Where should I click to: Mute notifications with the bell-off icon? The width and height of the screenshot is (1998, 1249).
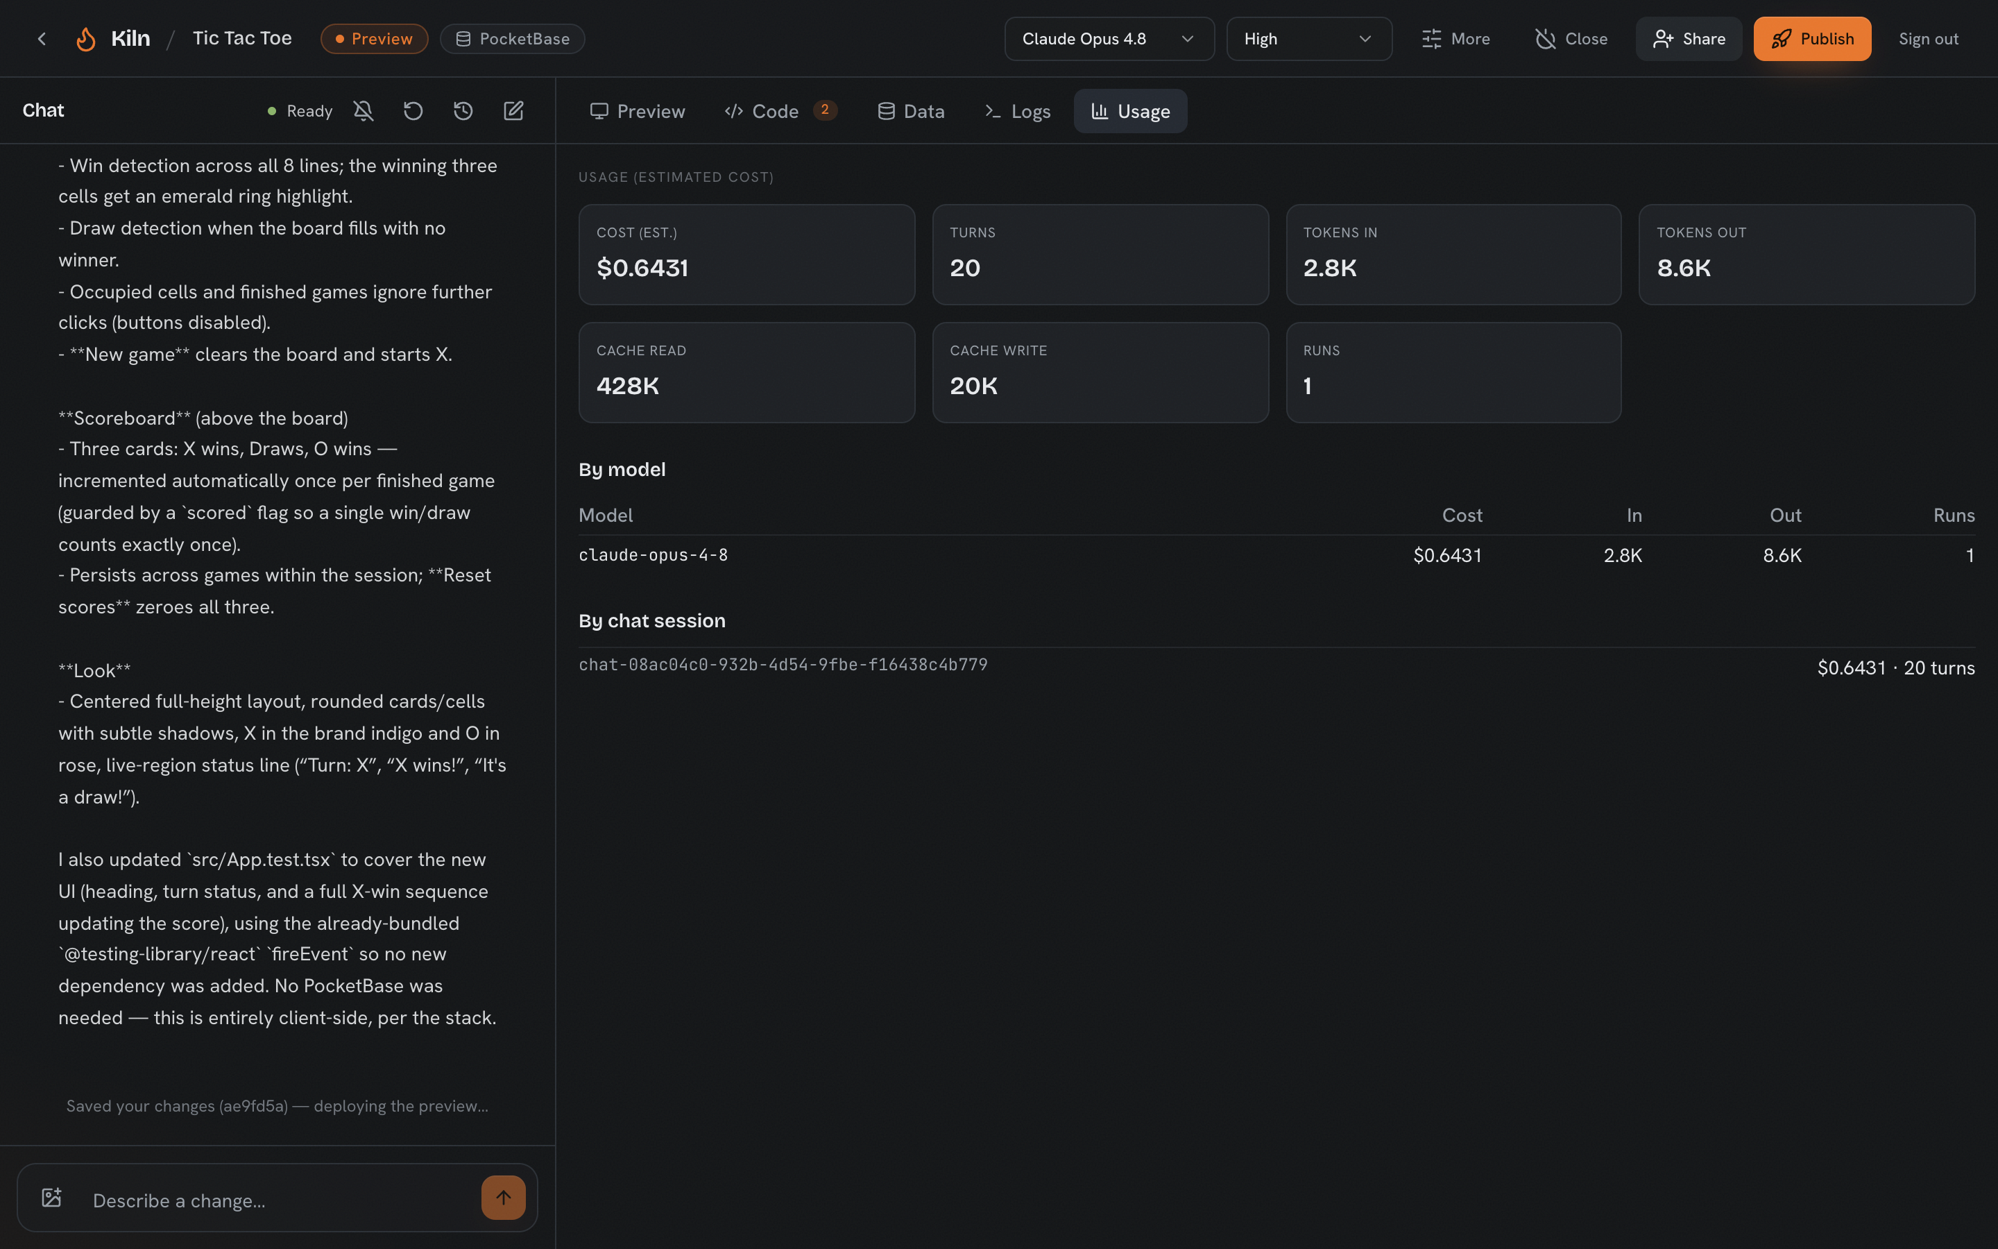[364, 111]
